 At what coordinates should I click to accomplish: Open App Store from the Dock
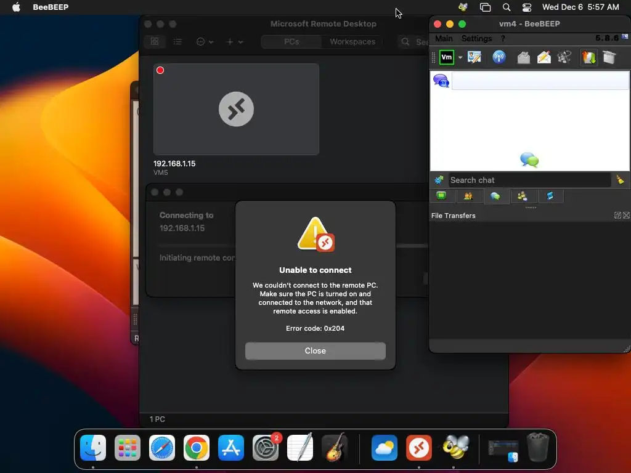pyautogui.click(x=231, y=448)
